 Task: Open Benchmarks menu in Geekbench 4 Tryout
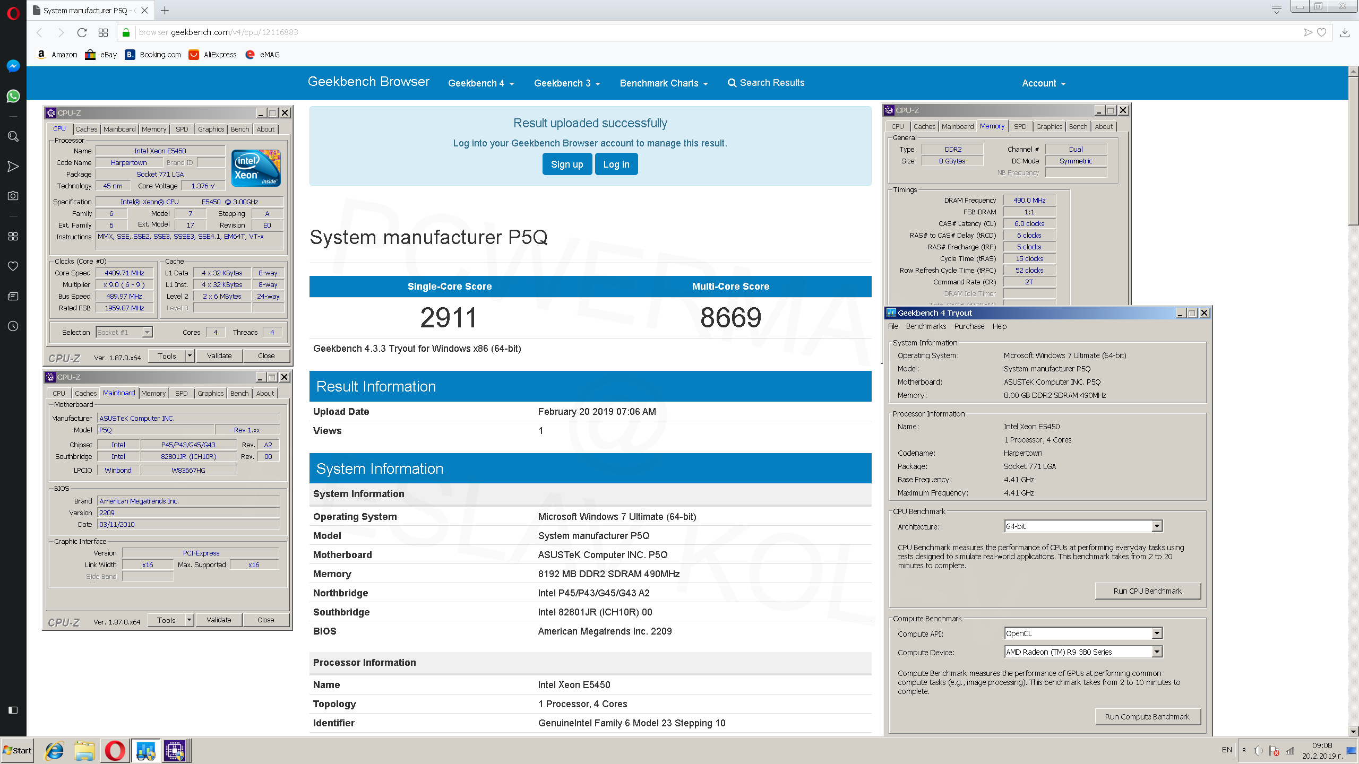(x=926, y=326)
